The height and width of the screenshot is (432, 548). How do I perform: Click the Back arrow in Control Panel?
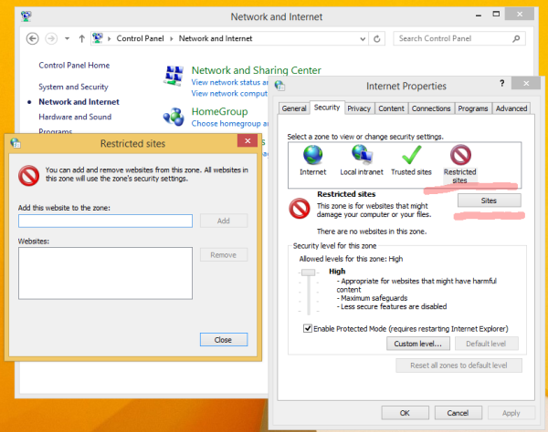coord(33,38)
